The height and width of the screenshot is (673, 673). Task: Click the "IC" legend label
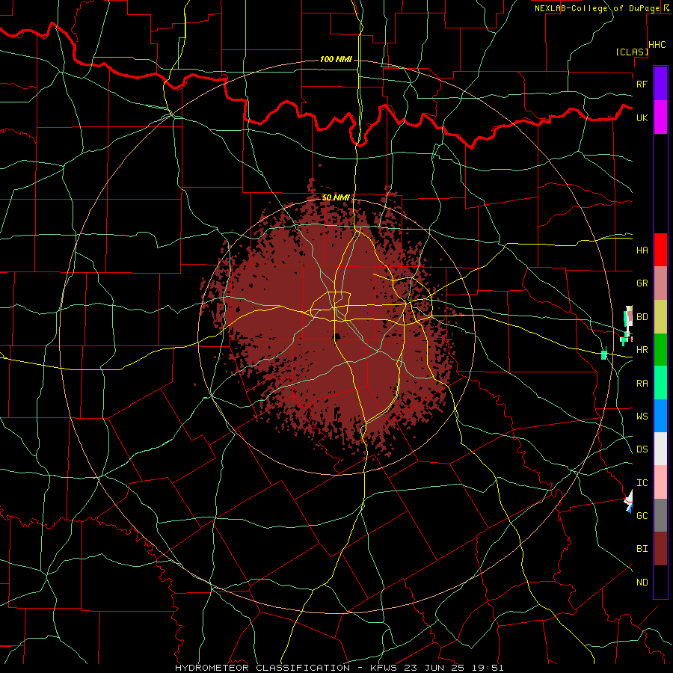pos(642,483)
